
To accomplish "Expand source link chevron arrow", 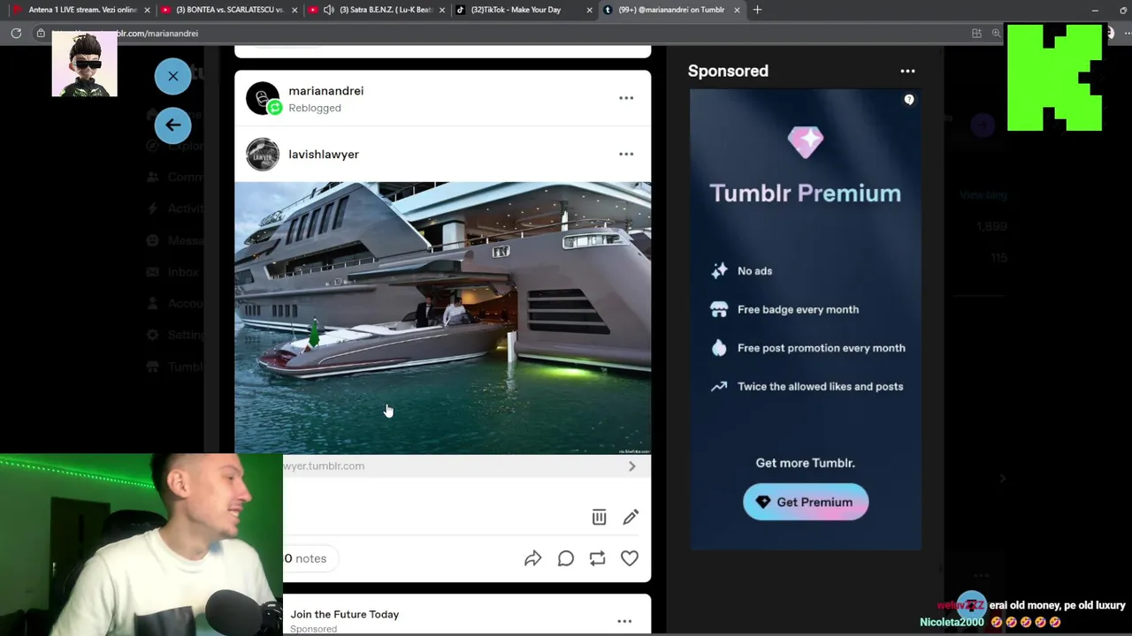I will [631, 466].
